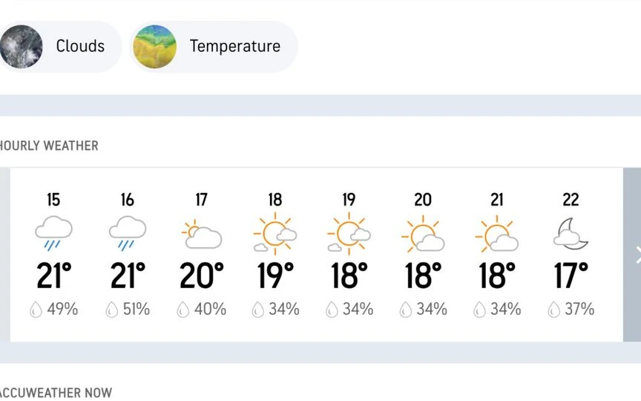The height and width of the screenshot is (401, 641).
Task: Click the Clouds satellite thumbnail
Action: (21, 46)
